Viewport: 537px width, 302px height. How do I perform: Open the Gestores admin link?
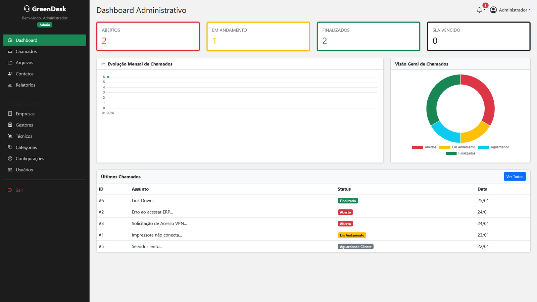click(24, 125)
